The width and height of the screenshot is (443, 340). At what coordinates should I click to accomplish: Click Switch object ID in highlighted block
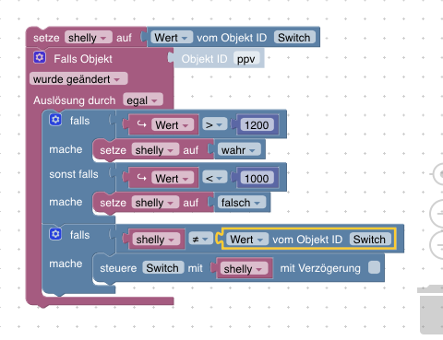(369, 239)
